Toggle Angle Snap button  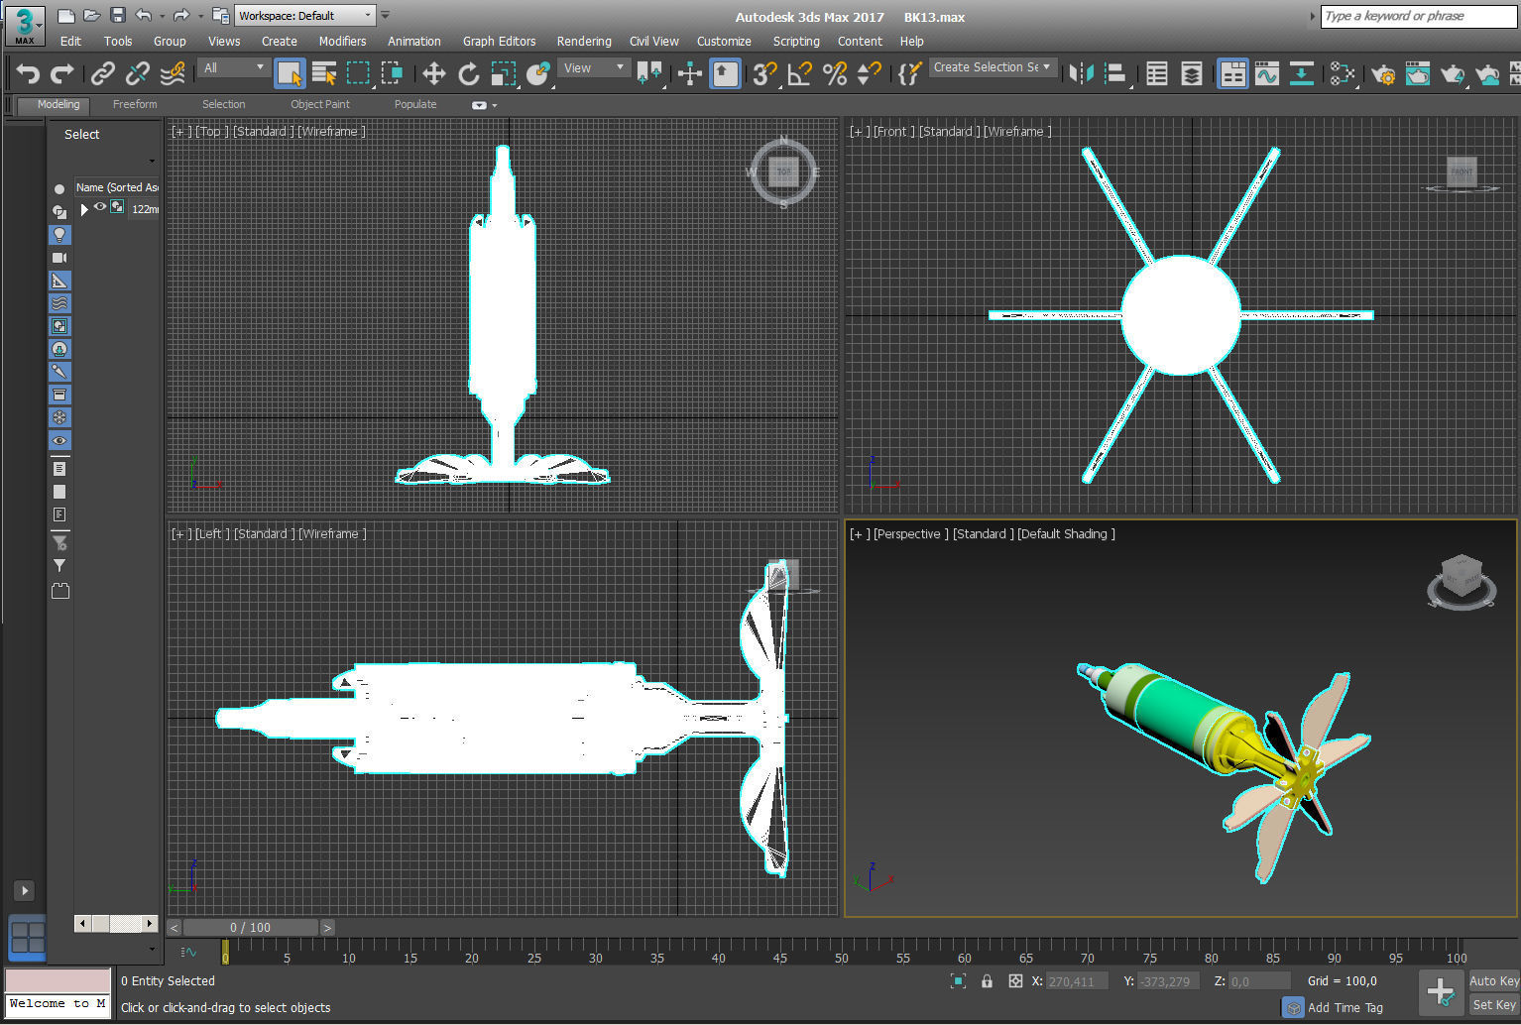tap(799, 73)
